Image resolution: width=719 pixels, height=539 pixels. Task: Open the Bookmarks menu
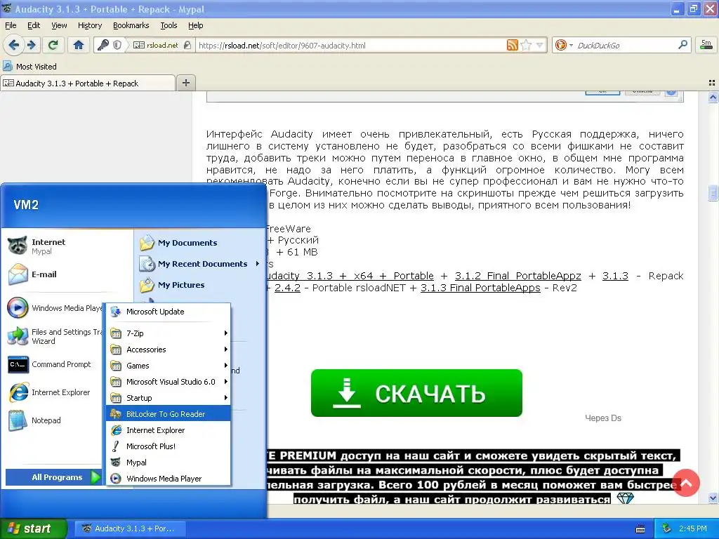pyautogui.click(x=131, y=25)
